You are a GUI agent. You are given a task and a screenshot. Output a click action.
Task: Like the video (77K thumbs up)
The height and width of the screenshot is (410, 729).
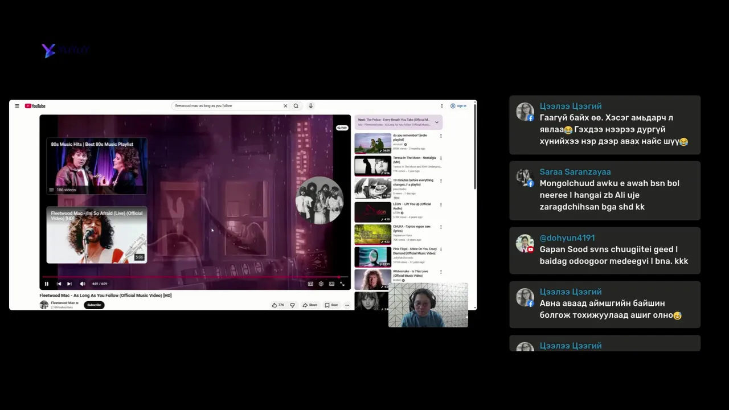coord(278,305)
